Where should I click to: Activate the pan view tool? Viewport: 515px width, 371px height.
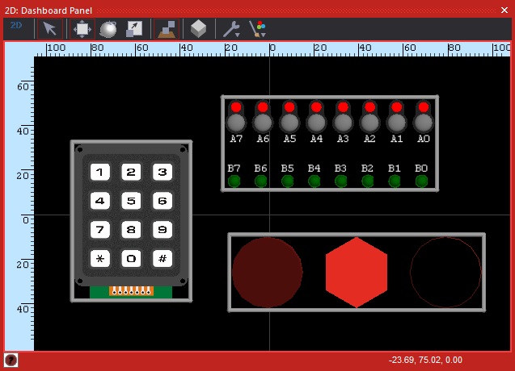[x=82, y=29]
